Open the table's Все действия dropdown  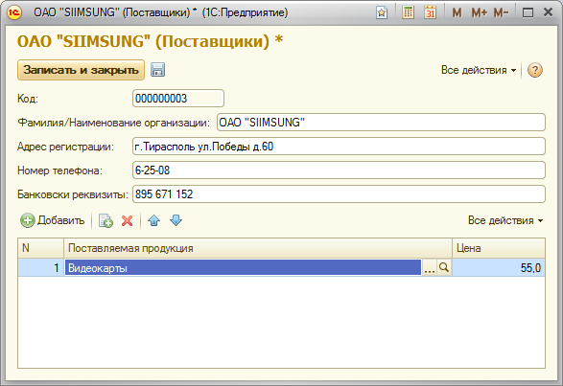(x=505, y=220)
